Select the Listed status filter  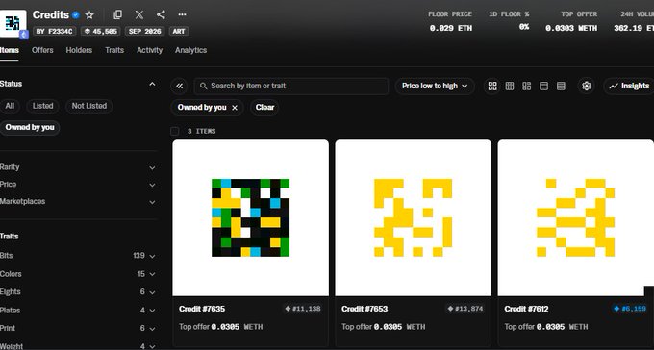[43, 106]
